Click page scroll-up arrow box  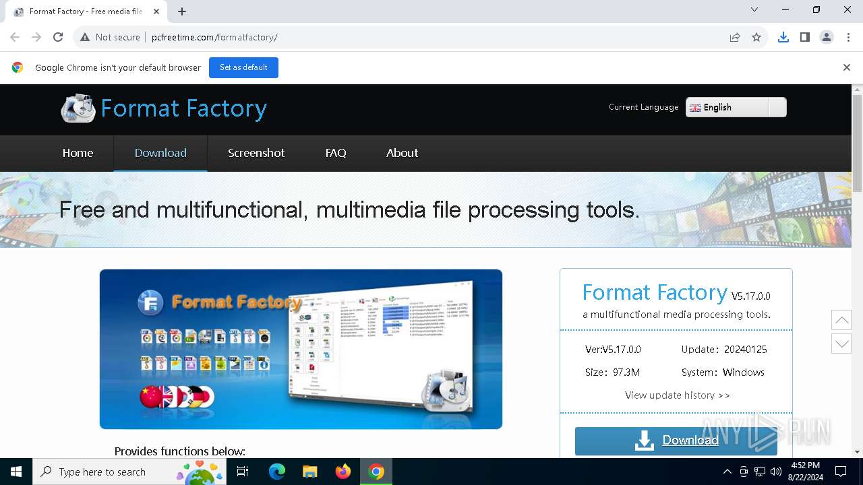coord(841,319)
